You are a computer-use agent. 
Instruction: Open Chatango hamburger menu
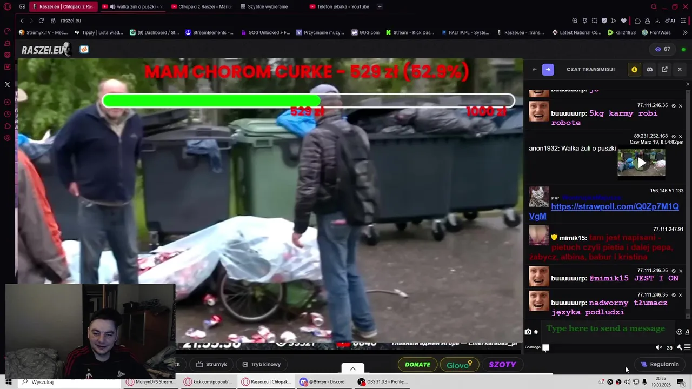coord(687,347)
